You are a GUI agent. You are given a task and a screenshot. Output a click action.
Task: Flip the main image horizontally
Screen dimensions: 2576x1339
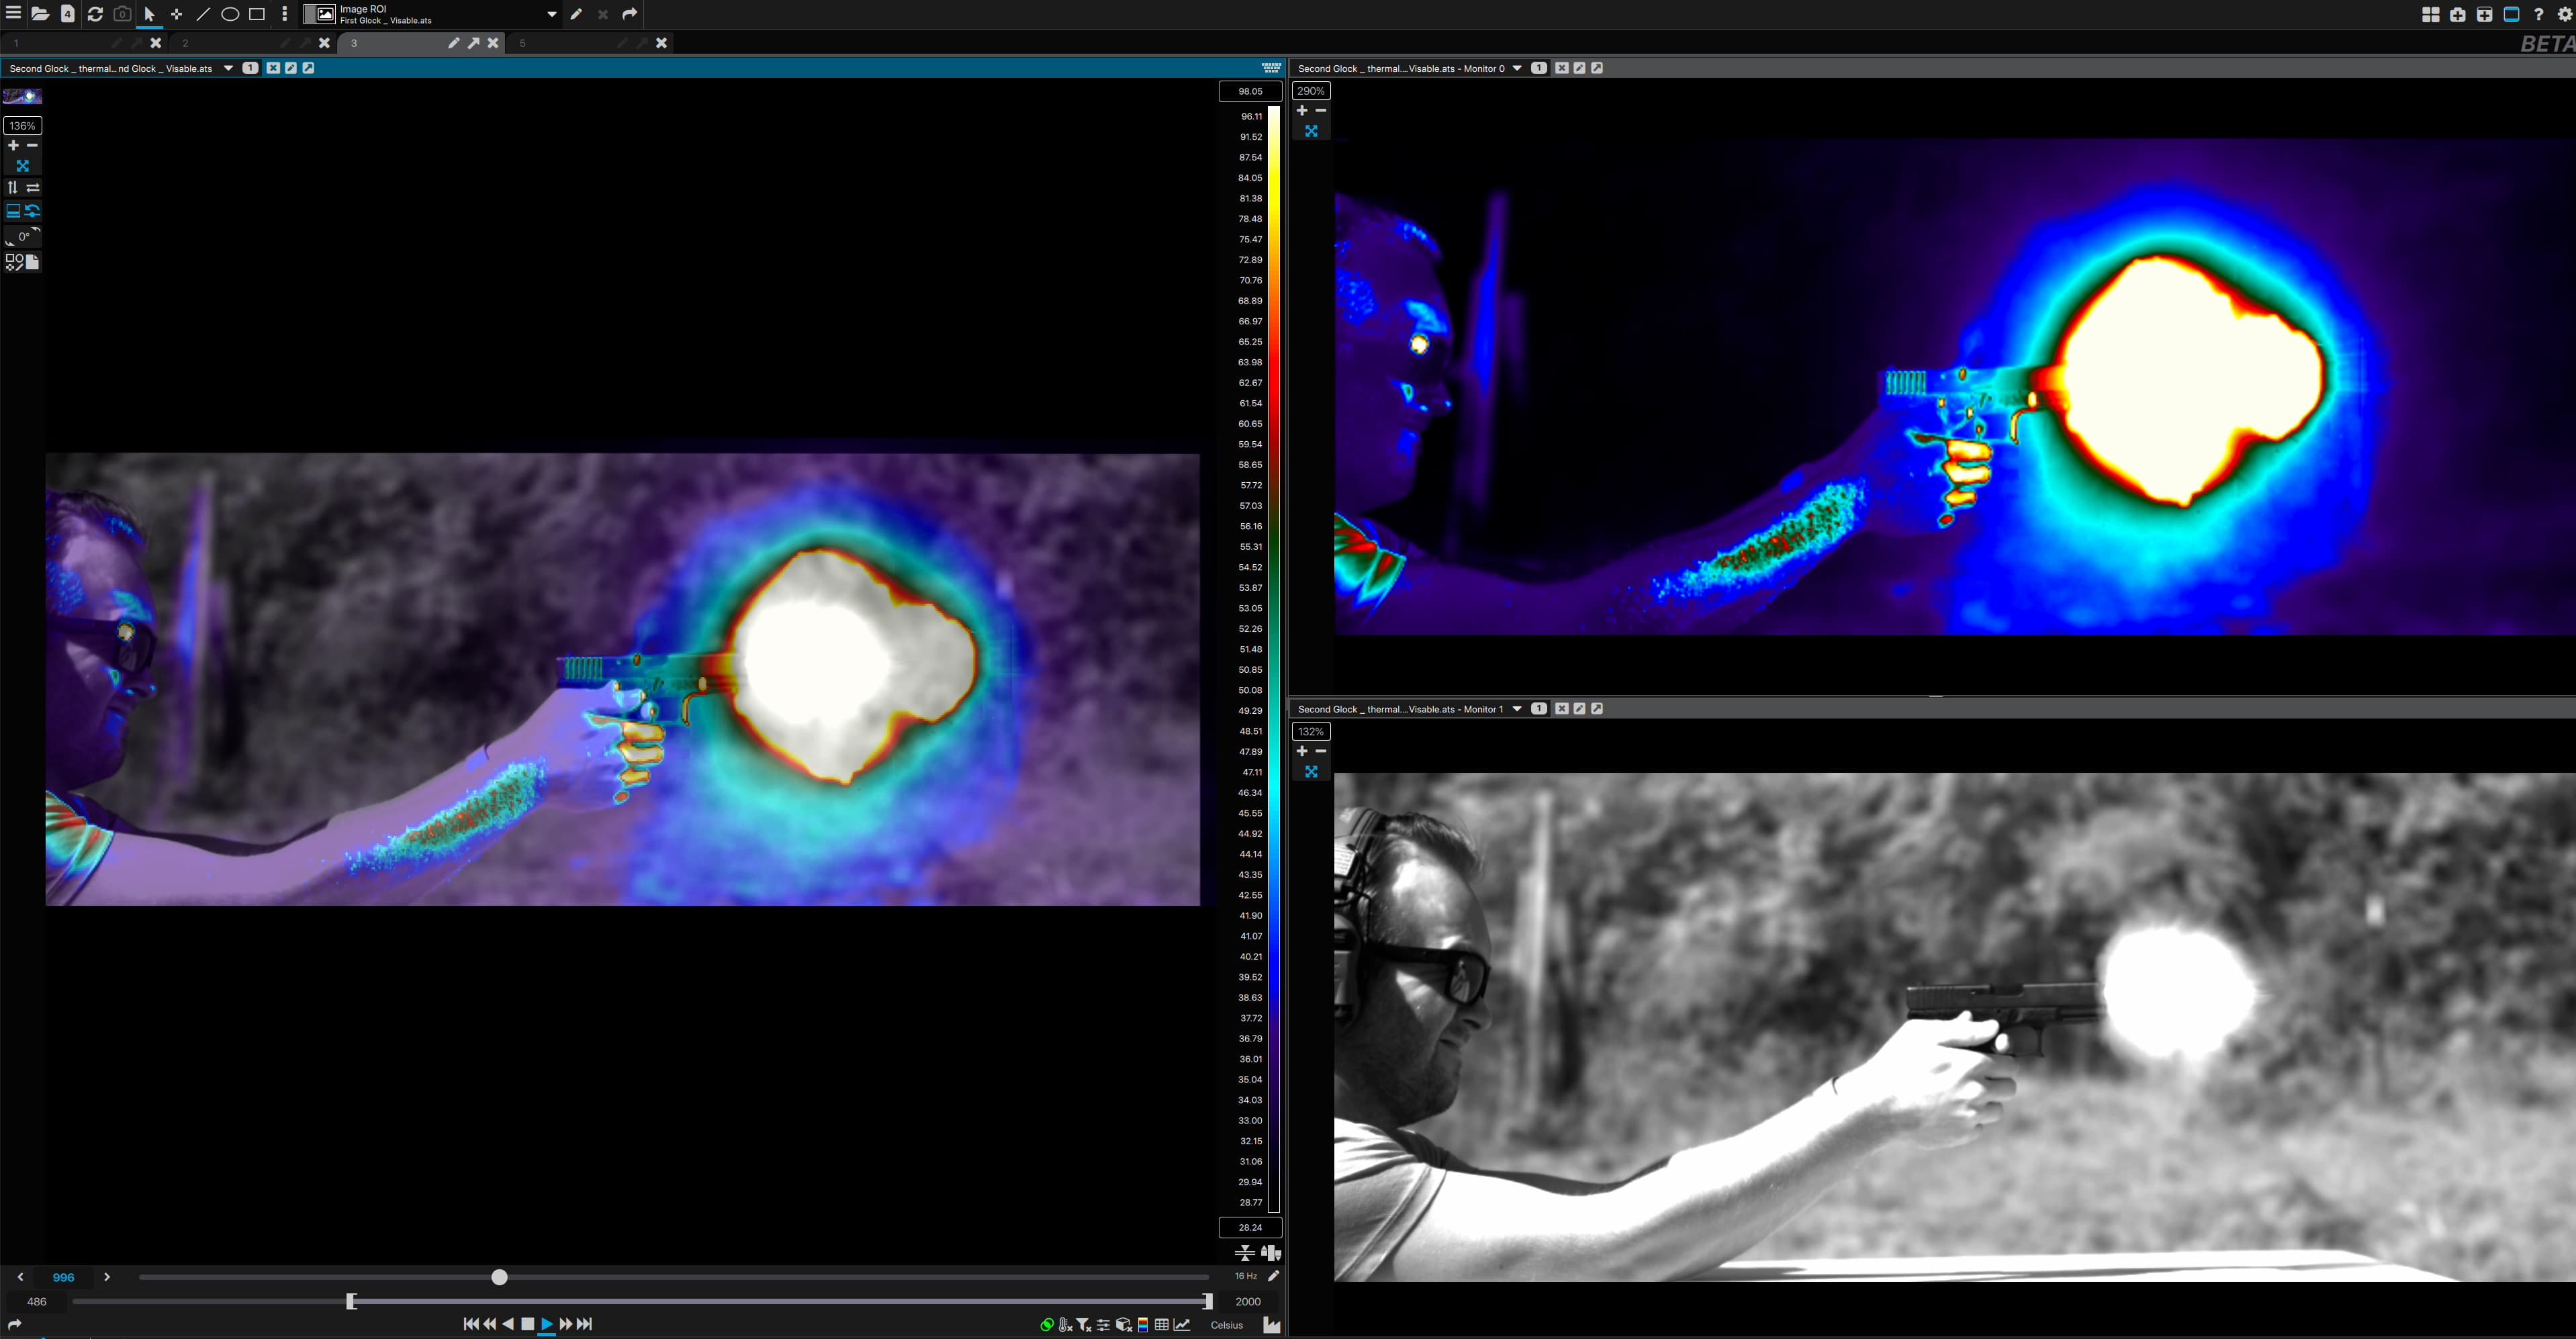pyautogui.click(x=33, y=187)
